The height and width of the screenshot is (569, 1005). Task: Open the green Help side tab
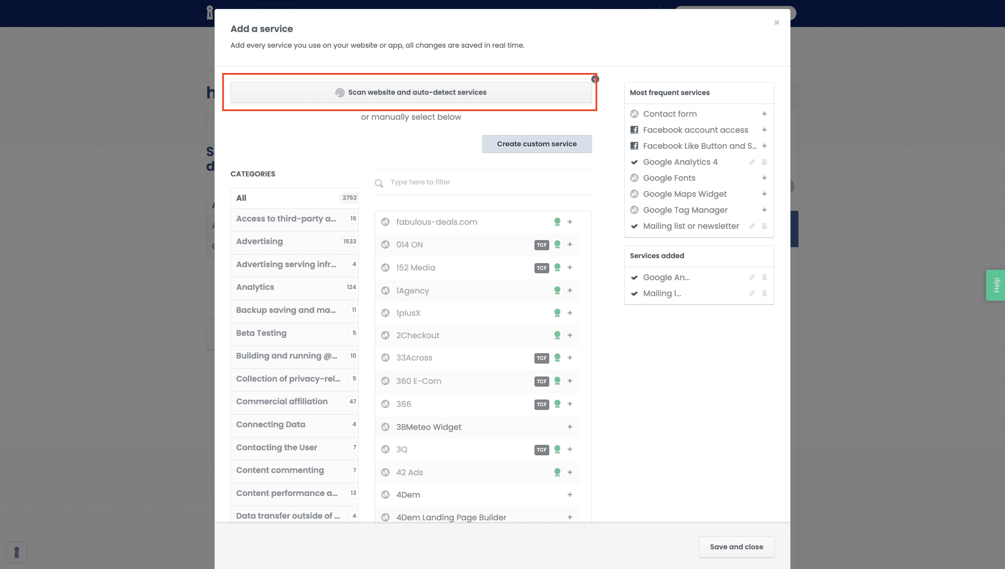[x=996, y=285]
